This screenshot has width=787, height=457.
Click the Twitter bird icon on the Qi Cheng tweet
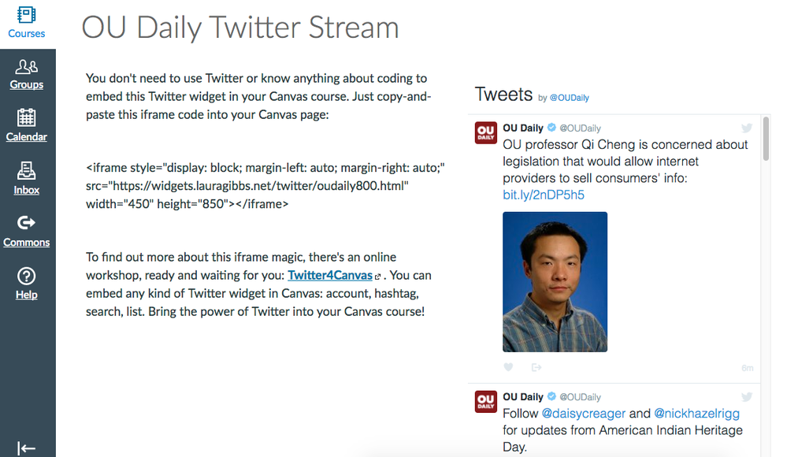746,127
